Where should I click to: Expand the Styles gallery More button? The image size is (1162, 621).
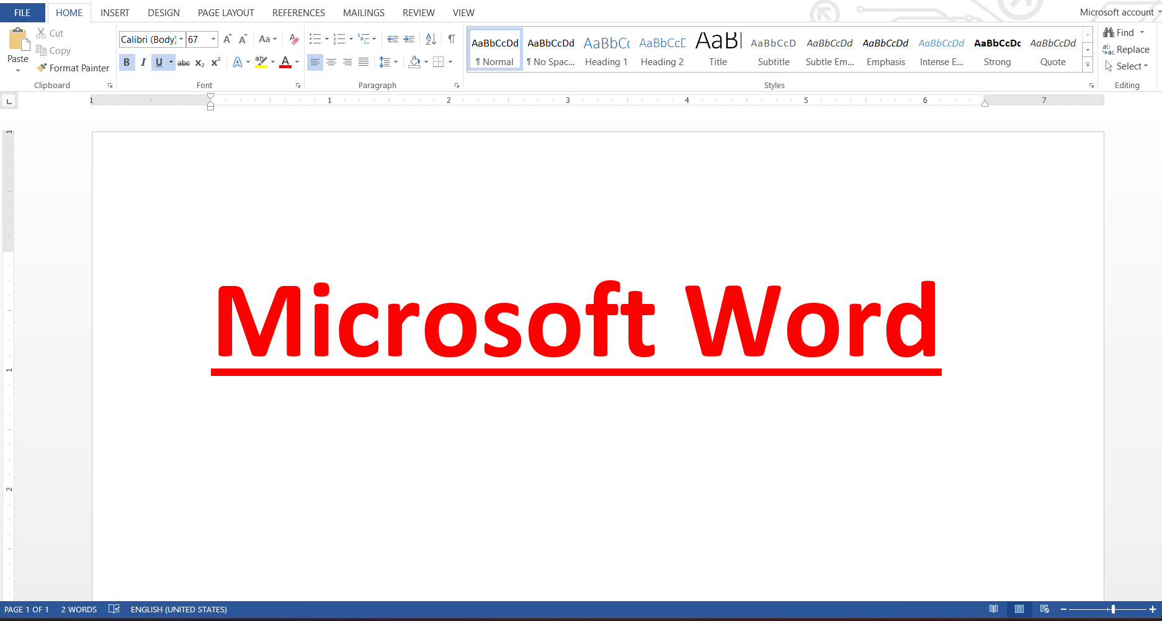coord(1088,65)
